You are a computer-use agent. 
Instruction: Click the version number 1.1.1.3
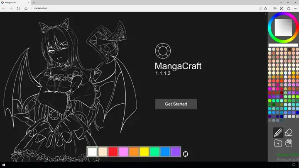[x=163, y=73]
